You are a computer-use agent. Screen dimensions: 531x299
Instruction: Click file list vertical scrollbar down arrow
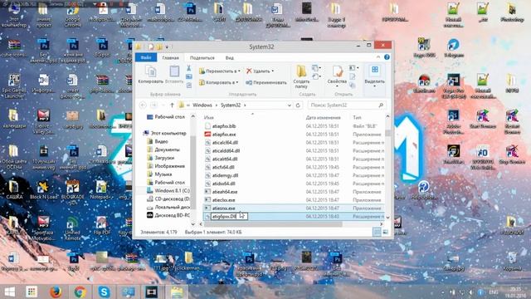tap(387, 218)
